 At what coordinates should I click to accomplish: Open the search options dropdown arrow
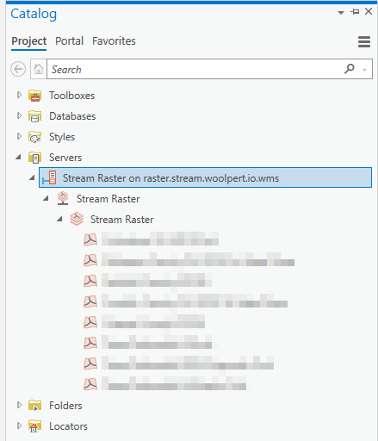[364, 70]
